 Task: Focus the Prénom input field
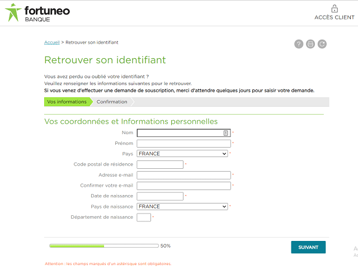point(183,144)
